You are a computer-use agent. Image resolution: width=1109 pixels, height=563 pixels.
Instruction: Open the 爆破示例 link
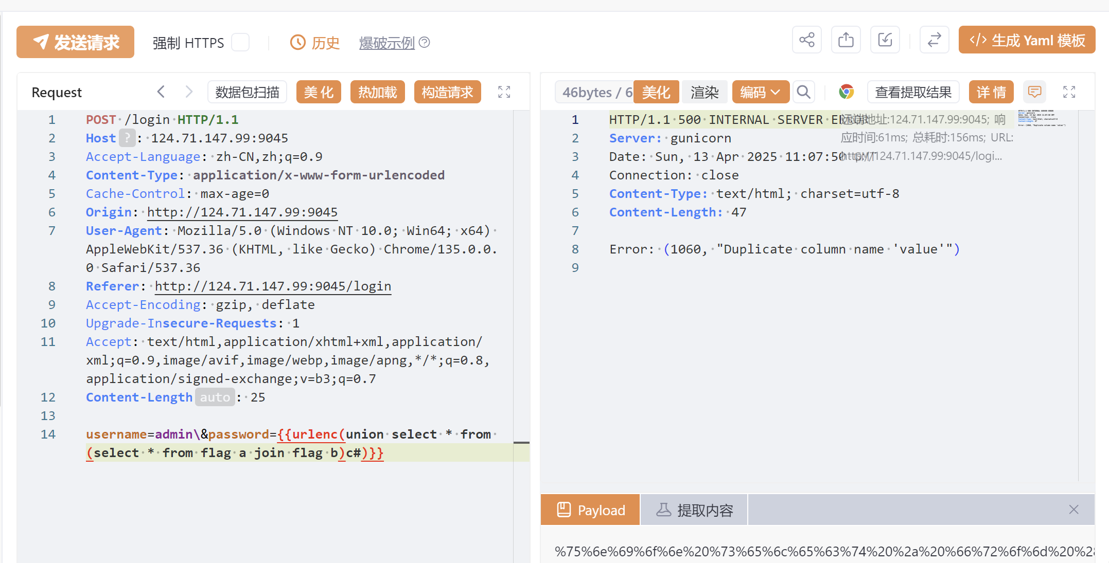[387, 43]
